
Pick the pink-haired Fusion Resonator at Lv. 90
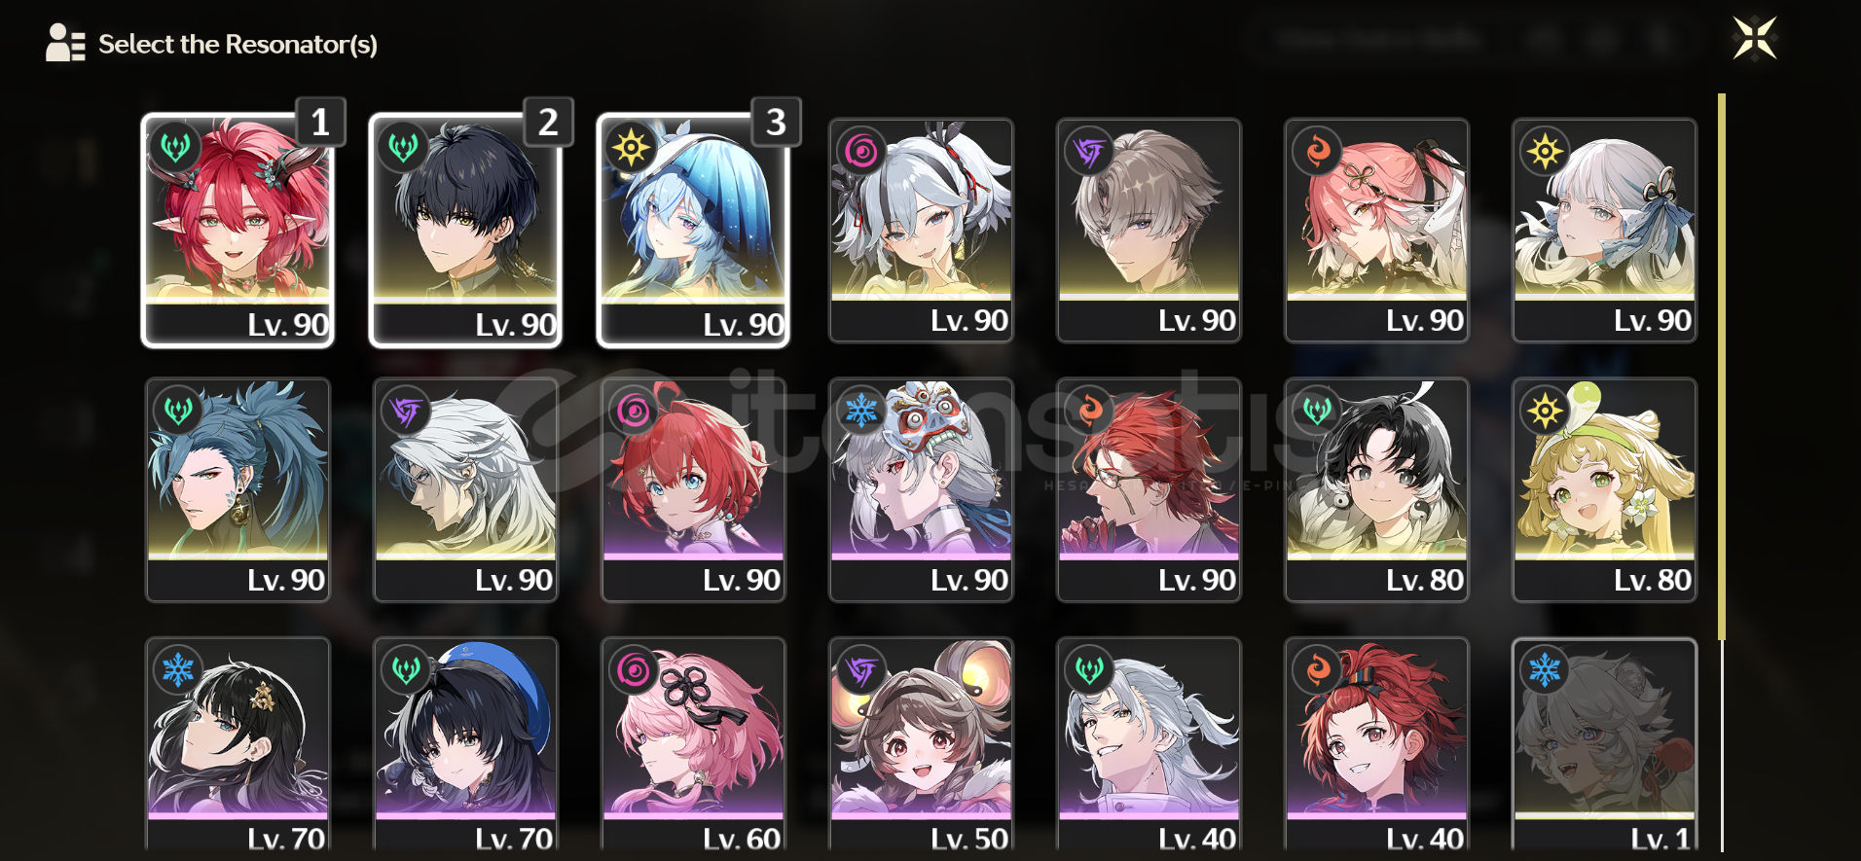click(1376, 231)
